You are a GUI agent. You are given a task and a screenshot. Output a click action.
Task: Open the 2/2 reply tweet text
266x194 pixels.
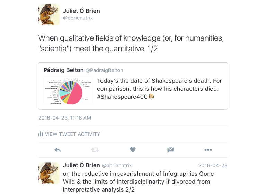pyautogui.click(x=139, y=182)
